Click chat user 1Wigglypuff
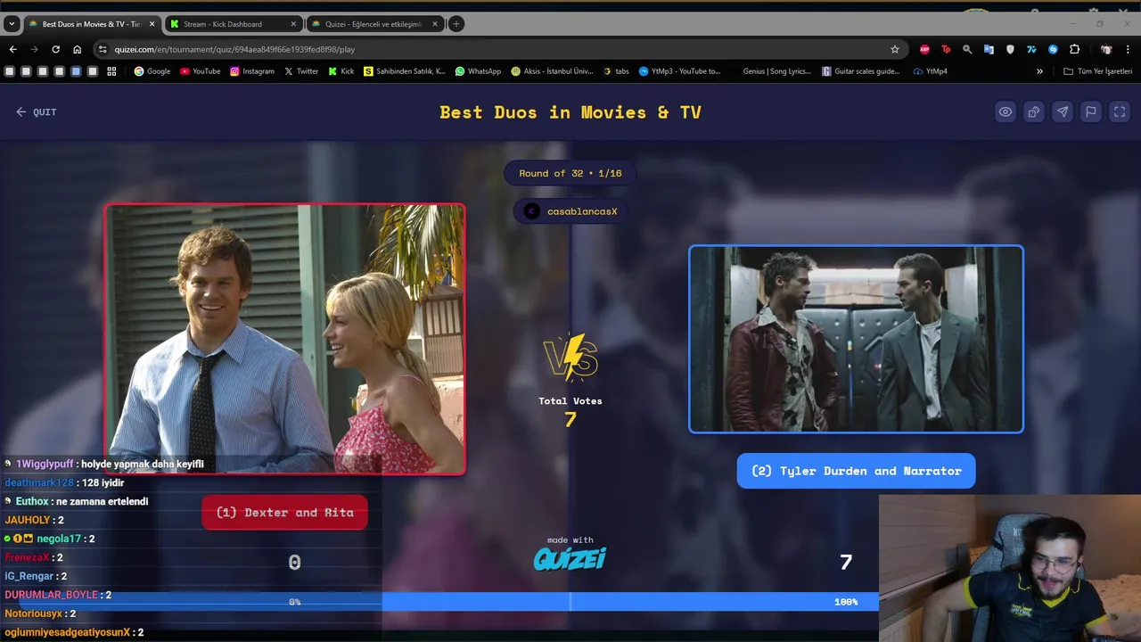 [x=45, y=464]
